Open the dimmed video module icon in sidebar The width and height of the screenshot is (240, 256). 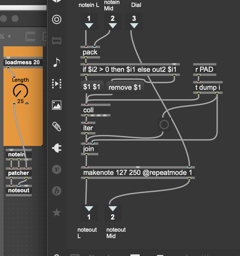point(57,41)
